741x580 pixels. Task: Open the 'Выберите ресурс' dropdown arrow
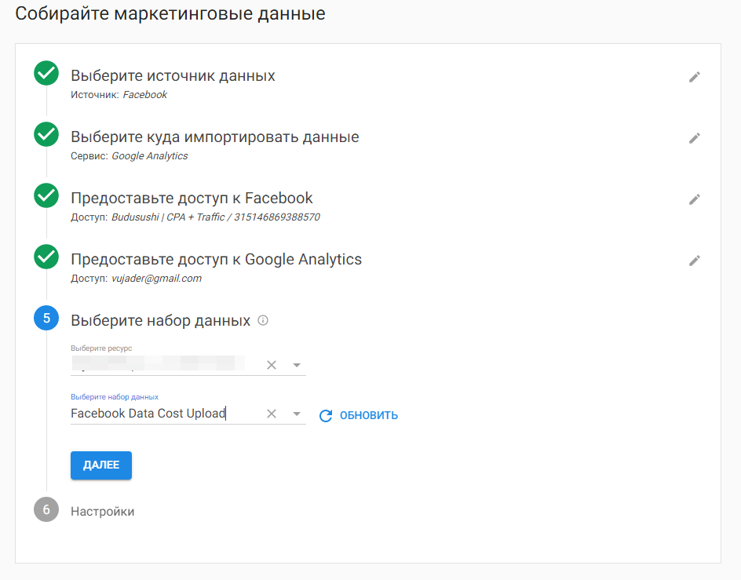pyautogui.click(x=297, y=365)
